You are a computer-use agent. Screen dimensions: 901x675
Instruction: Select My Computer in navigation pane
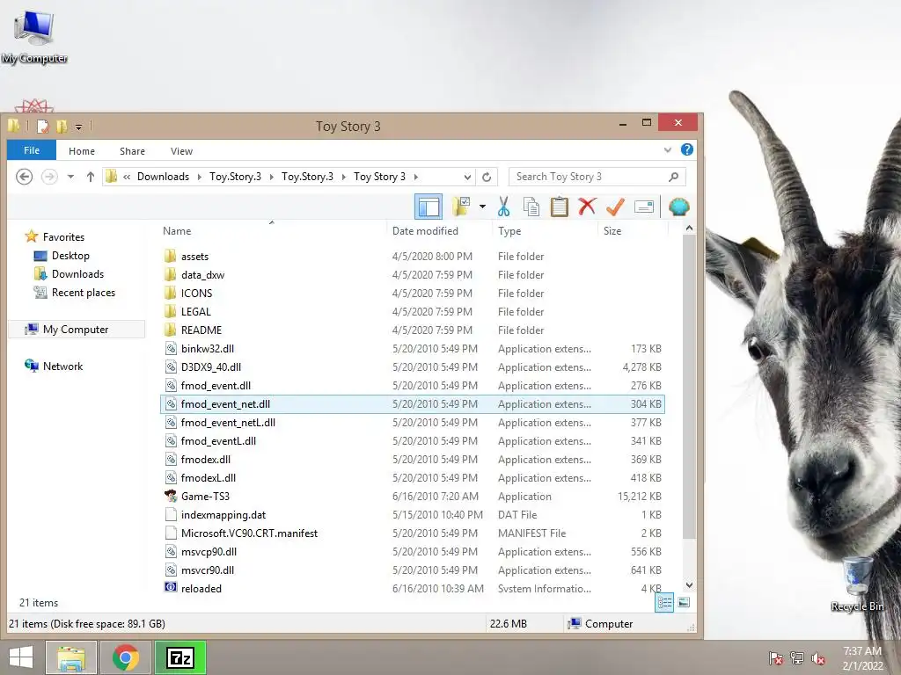pos(76,330)
